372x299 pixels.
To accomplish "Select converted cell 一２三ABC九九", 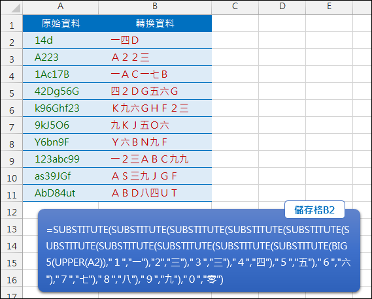I will 155,159.
